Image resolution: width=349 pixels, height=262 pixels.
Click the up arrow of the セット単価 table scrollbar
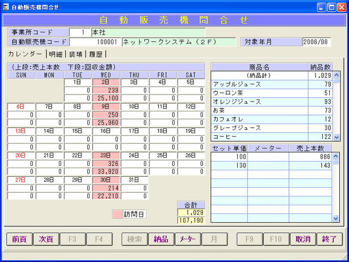pos(336,157)
